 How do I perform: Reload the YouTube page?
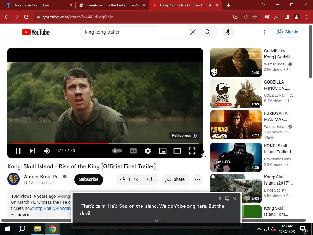[26, 17]
